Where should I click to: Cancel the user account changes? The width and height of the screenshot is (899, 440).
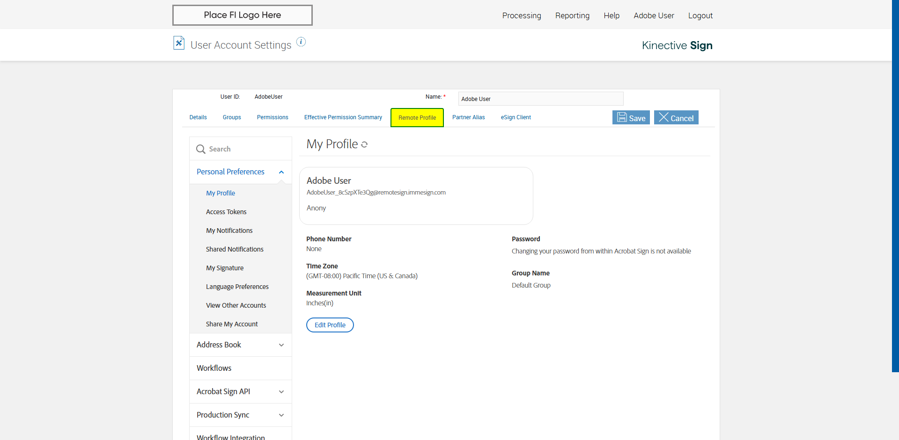pos(676,118)
